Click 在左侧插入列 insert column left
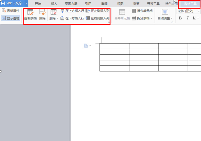The image size is (201, 141). pos(97,11)
